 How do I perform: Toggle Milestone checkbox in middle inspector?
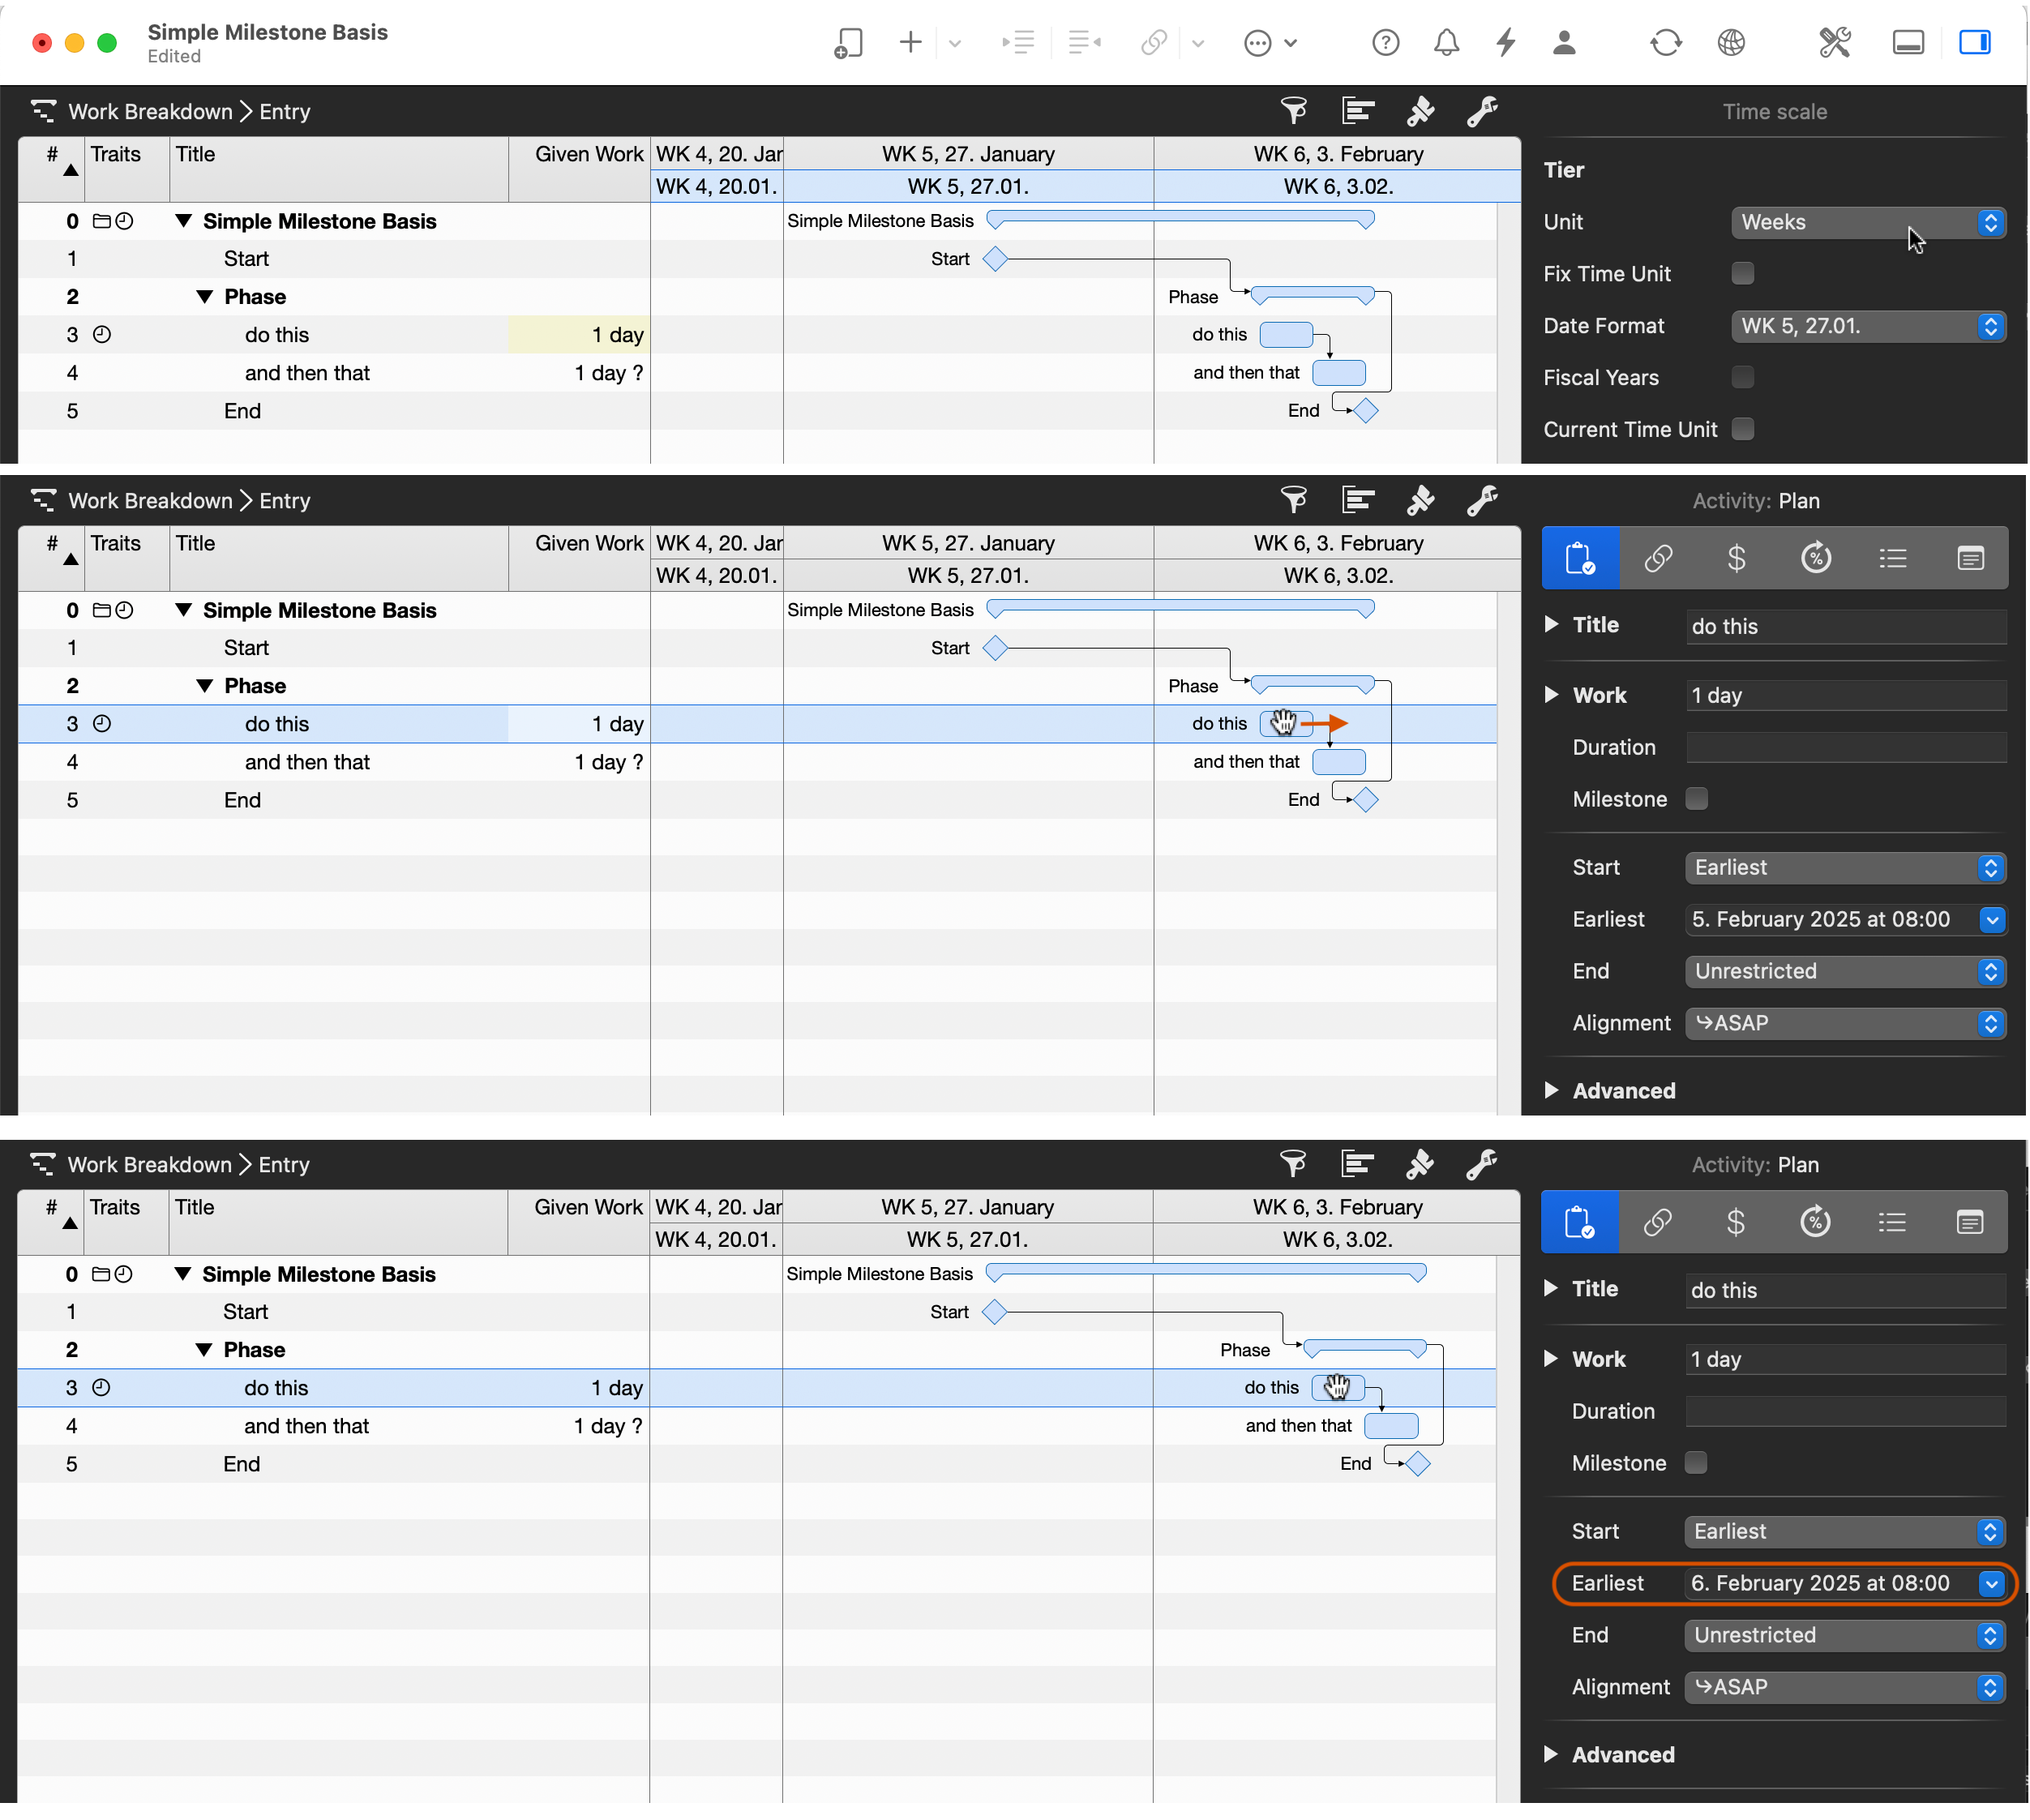click(x=1696, y=799)
